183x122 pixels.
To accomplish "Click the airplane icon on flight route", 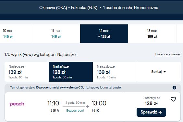I will 88,106.
